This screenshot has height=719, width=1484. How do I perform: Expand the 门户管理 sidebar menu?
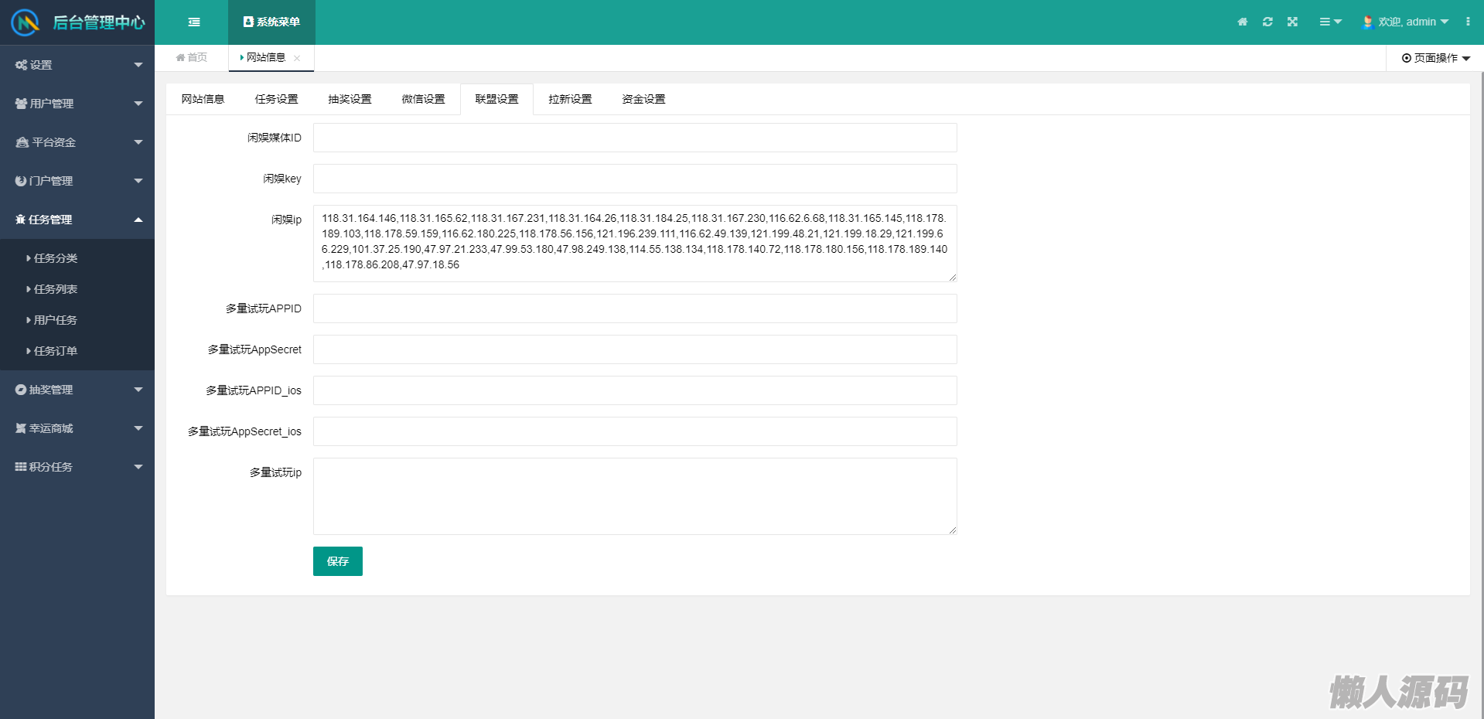click(x=77, y=181)
